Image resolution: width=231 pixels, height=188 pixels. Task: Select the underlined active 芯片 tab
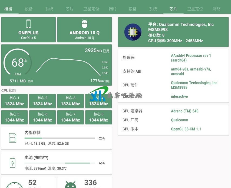[x=173, y=9]
